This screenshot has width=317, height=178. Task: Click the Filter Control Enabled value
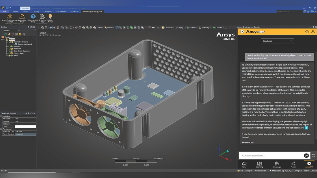coord(25,134)
